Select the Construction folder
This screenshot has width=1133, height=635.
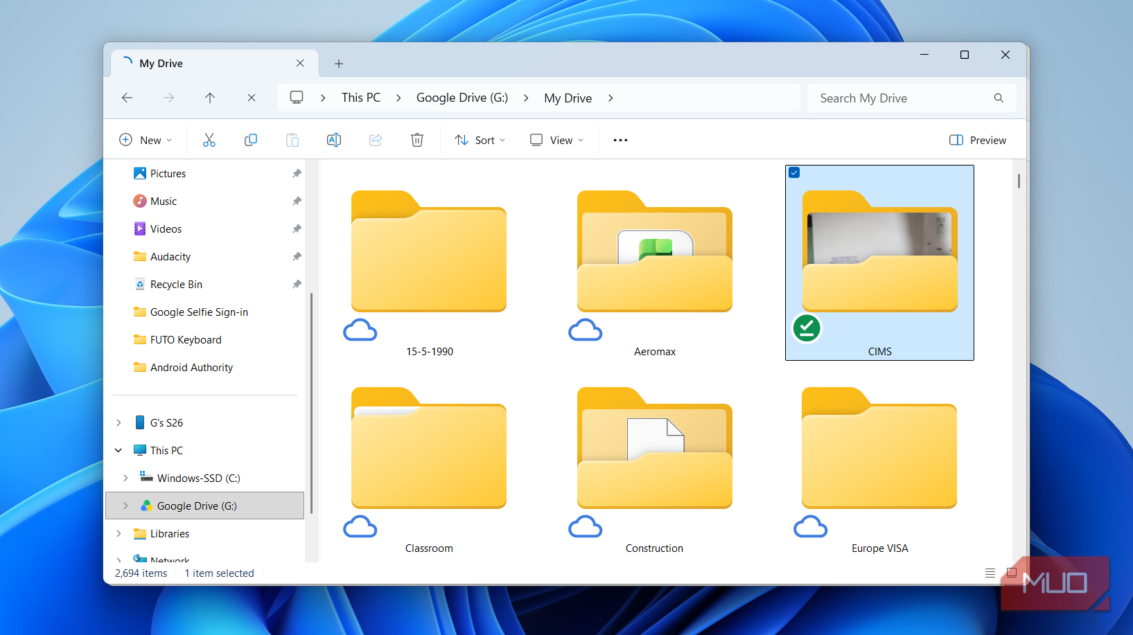(x=655, y=460)
